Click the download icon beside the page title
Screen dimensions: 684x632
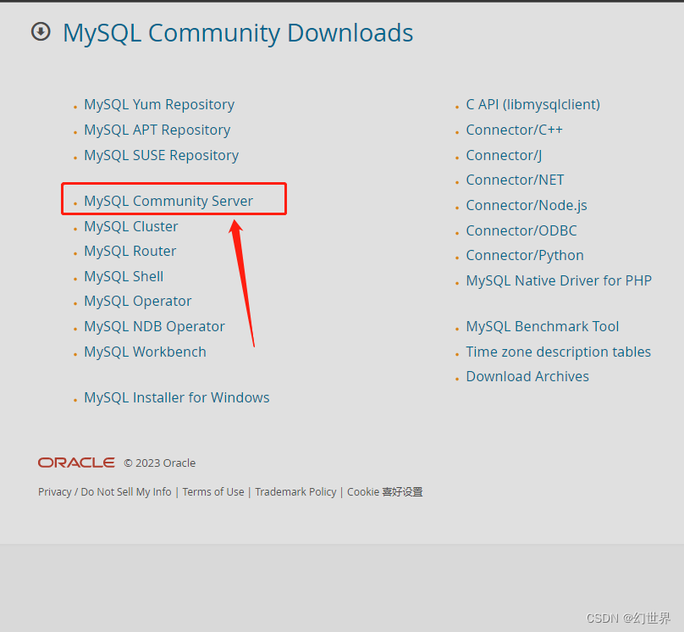(x=41, y=31)
